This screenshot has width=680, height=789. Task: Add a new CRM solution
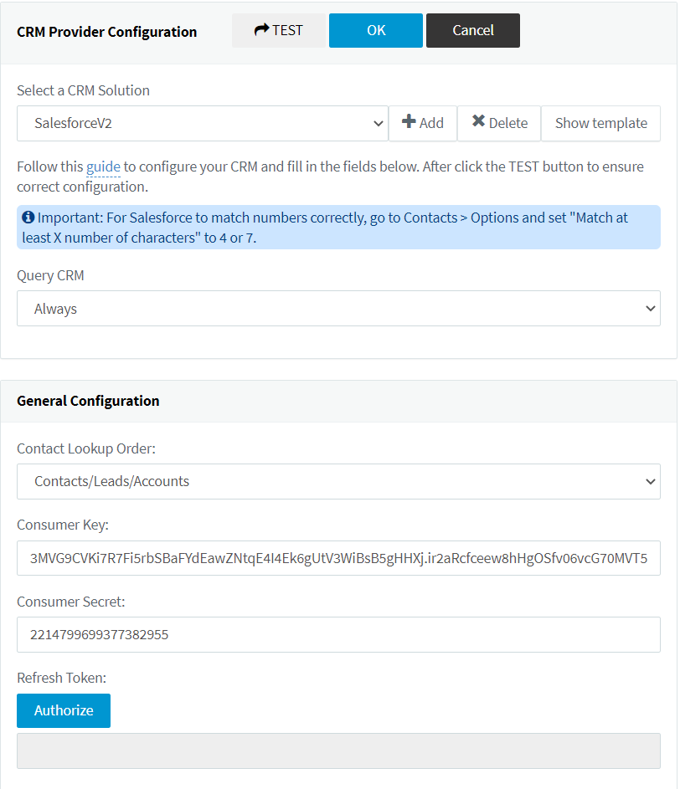click(423, 123)
